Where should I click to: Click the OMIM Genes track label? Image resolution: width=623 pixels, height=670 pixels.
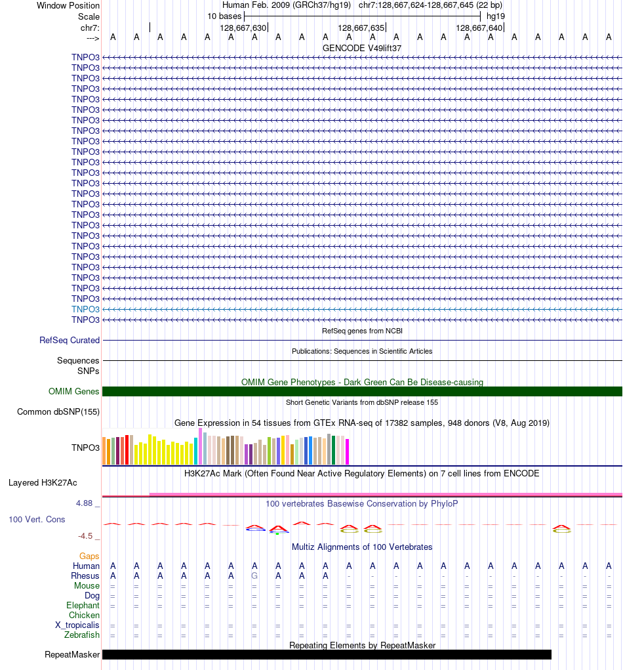74,391
